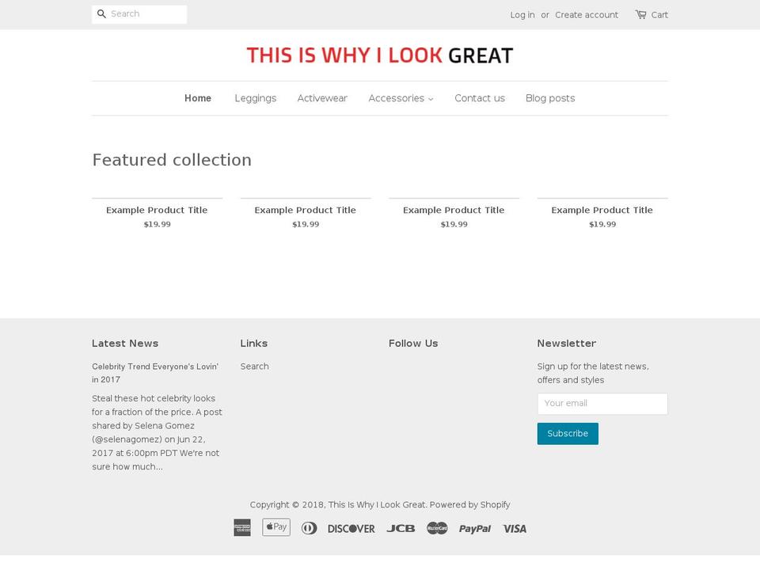
Task: Click the Powered by Shopify link
Action: (x=469, y=504)
